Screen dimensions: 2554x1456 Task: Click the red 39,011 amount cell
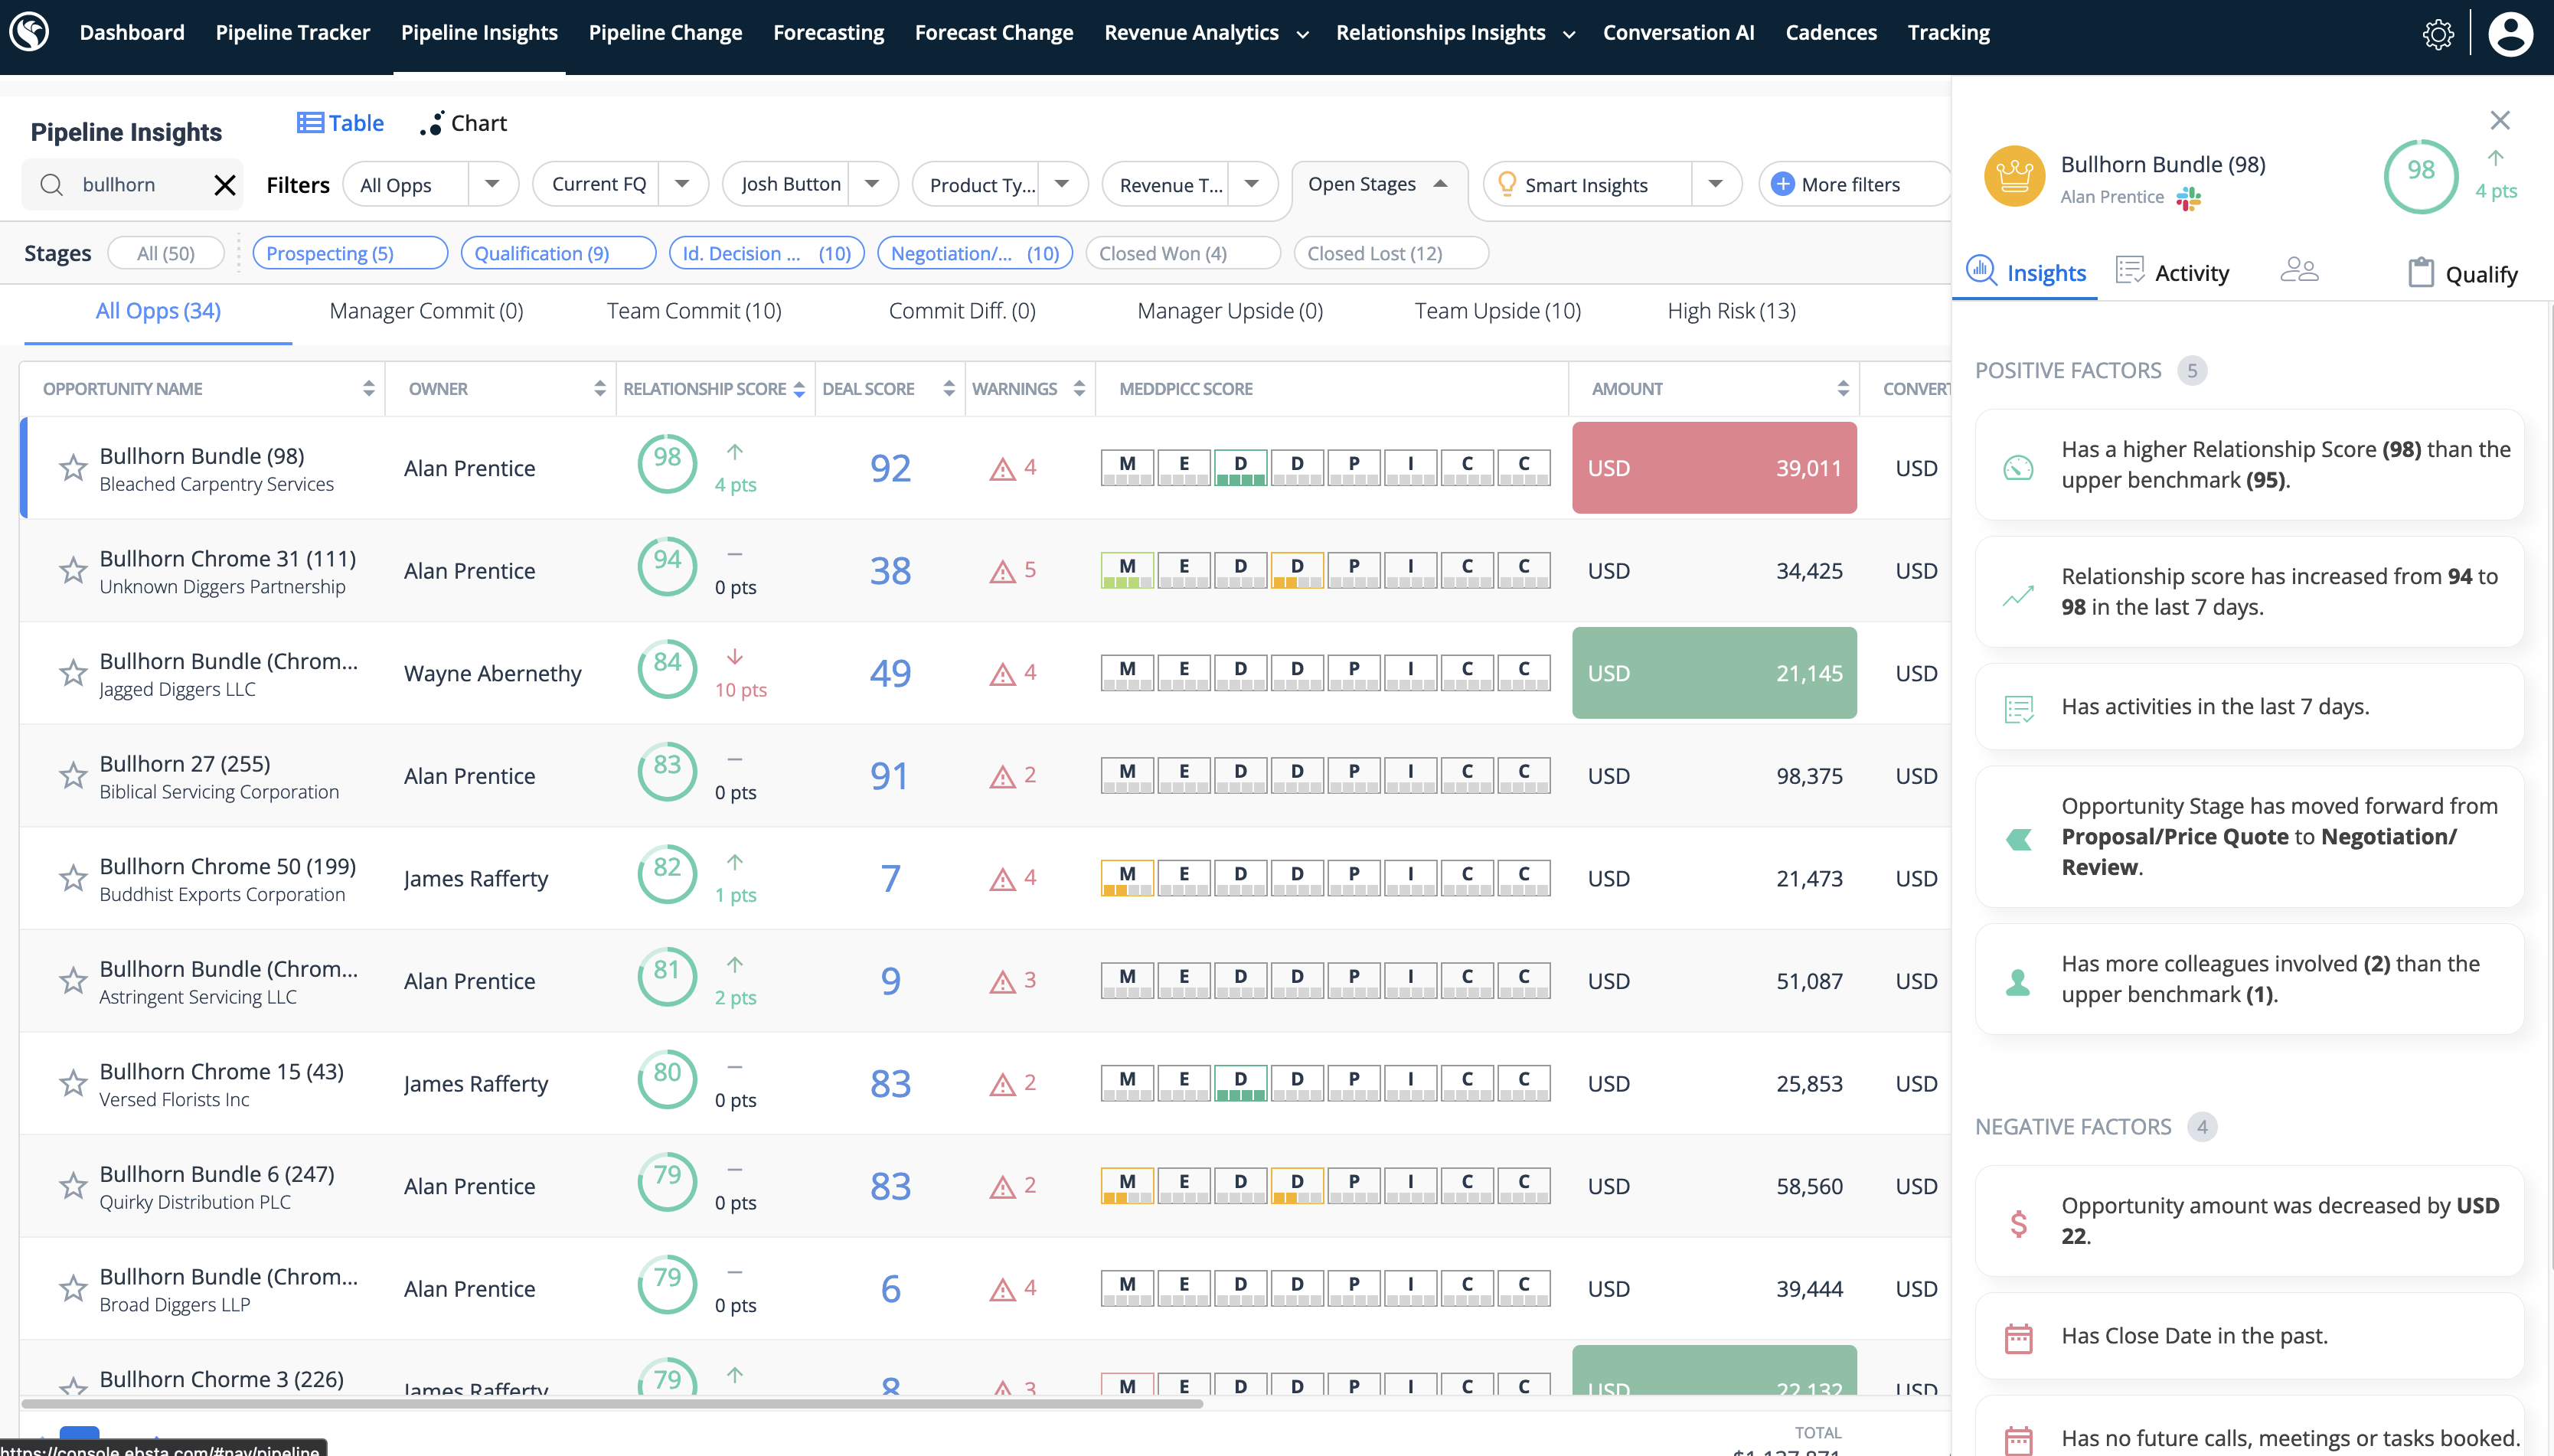coord(1714,468)
